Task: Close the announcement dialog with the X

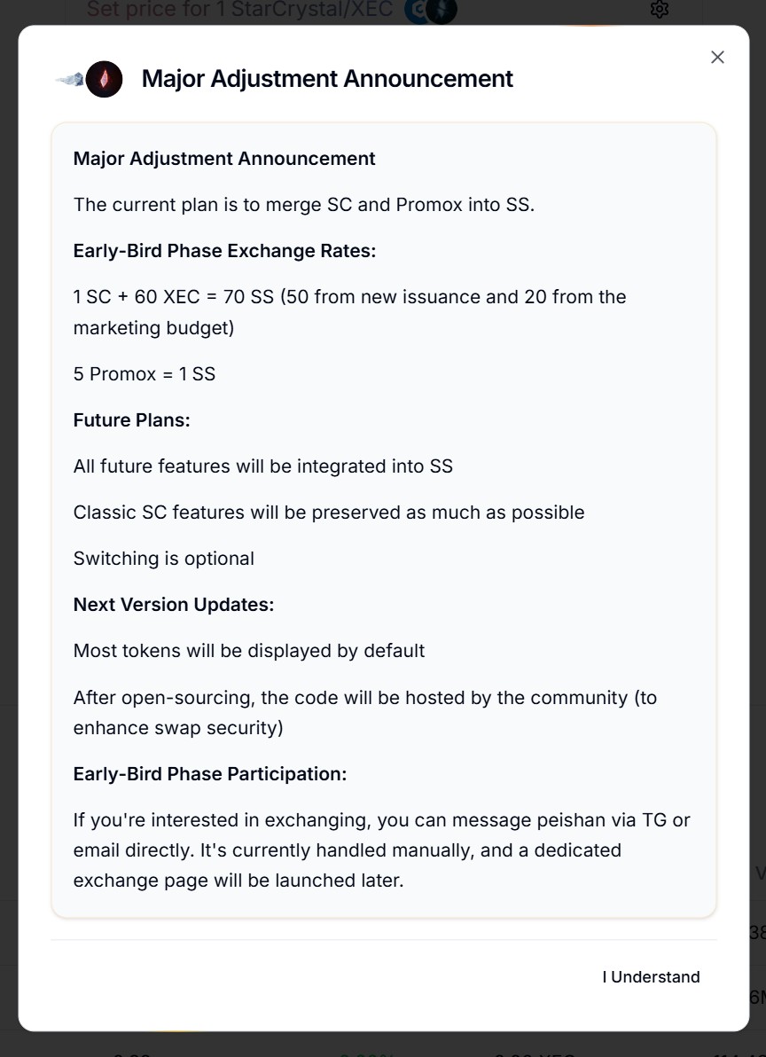Action: (717, 58)
